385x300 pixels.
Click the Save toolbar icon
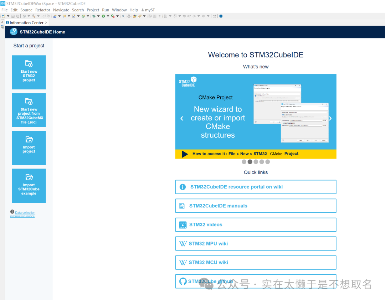point(13,16)
